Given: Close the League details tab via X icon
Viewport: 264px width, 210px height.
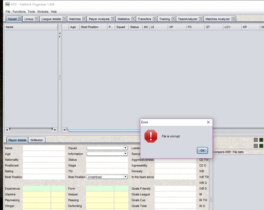Looking at the screenshot, I should [64, 19].
